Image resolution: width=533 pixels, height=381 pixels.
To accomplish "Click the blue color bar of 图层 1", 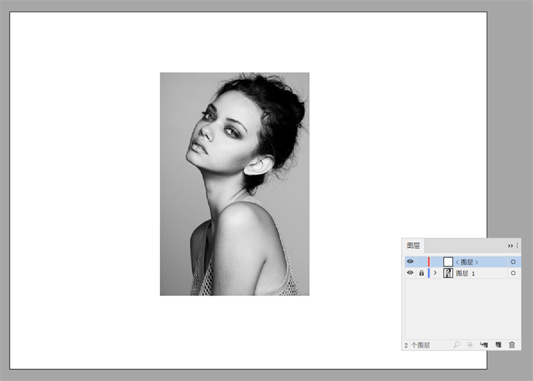I will point(428,273).
